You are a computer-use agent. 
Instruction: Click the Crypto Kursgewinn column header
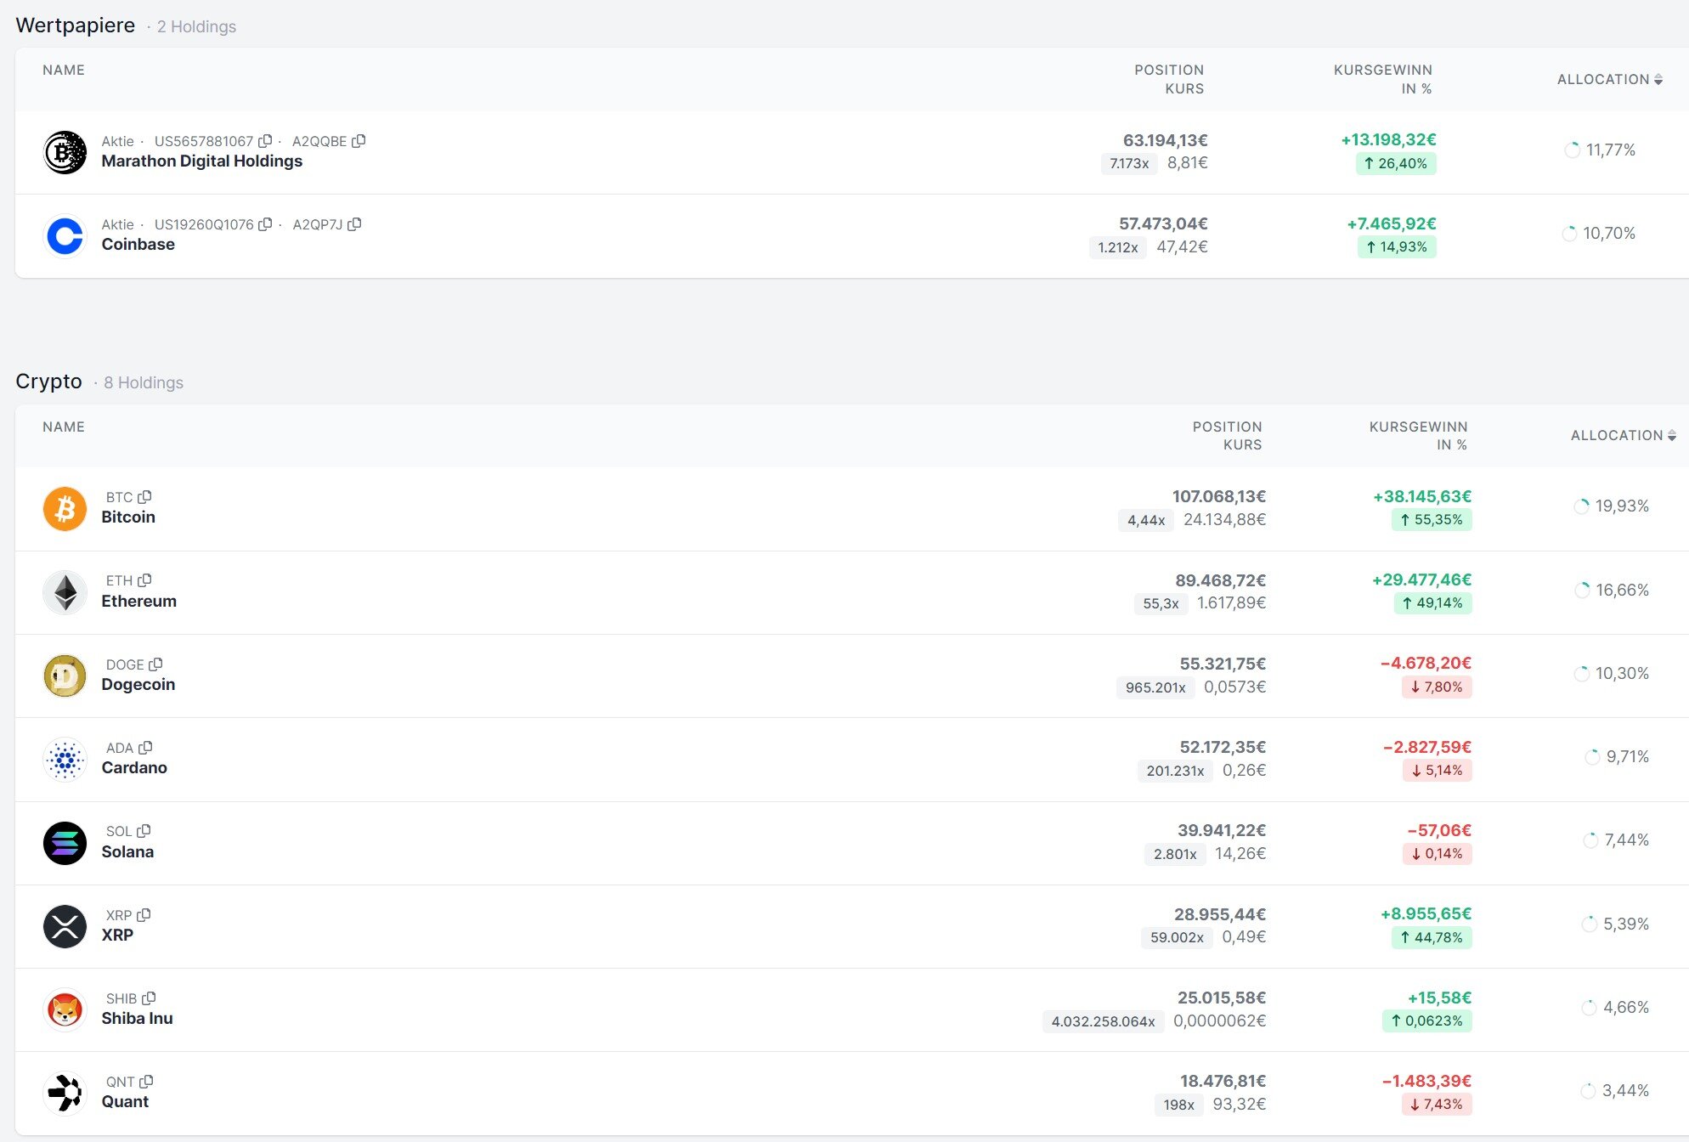coord(1418,435)
